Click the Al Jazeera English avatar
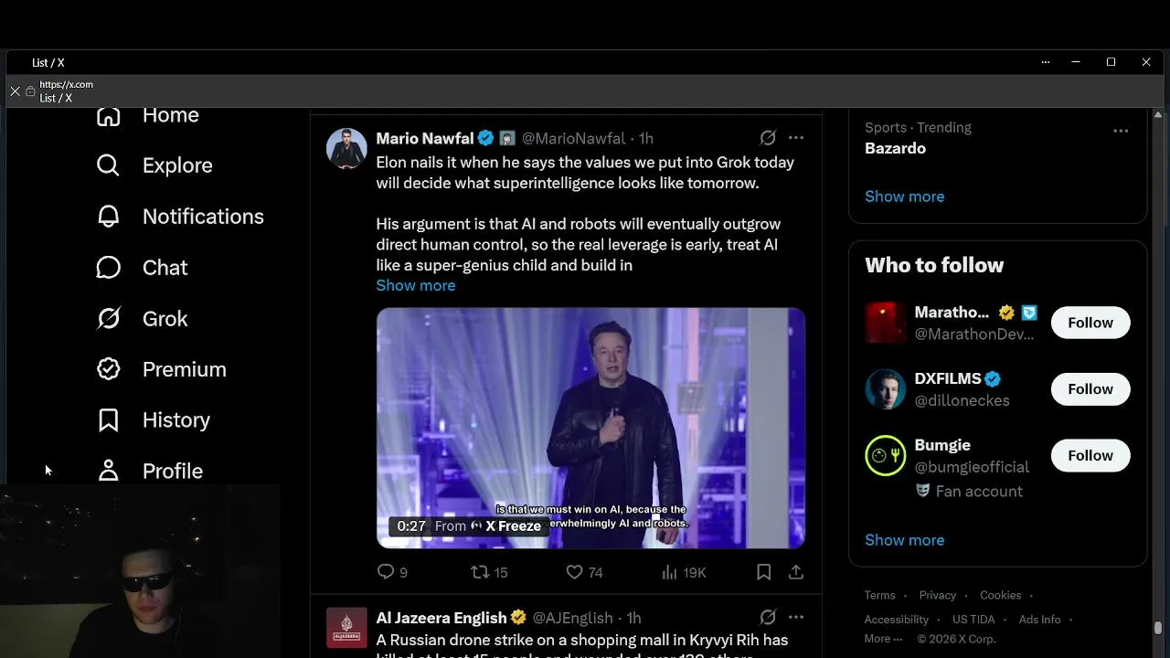Viewport: 1170px width, 658px height. tap(346, 629)
